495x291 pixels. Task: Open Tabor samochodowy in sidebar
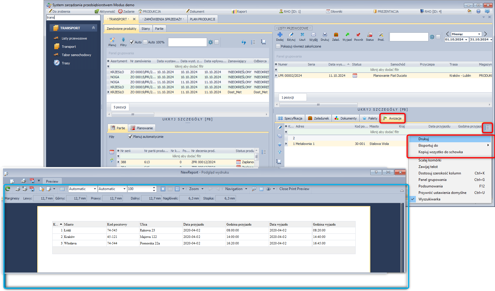coord(76,55)
